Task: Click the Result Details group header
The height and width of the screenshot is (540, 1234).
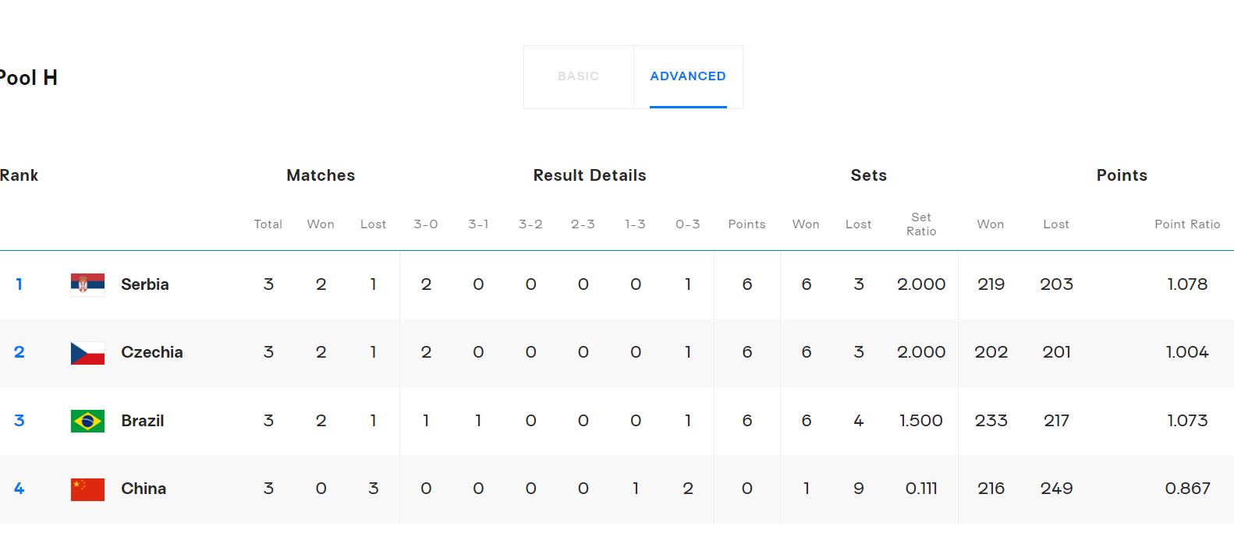Action: pyautogui.click(x=590, y=175)
